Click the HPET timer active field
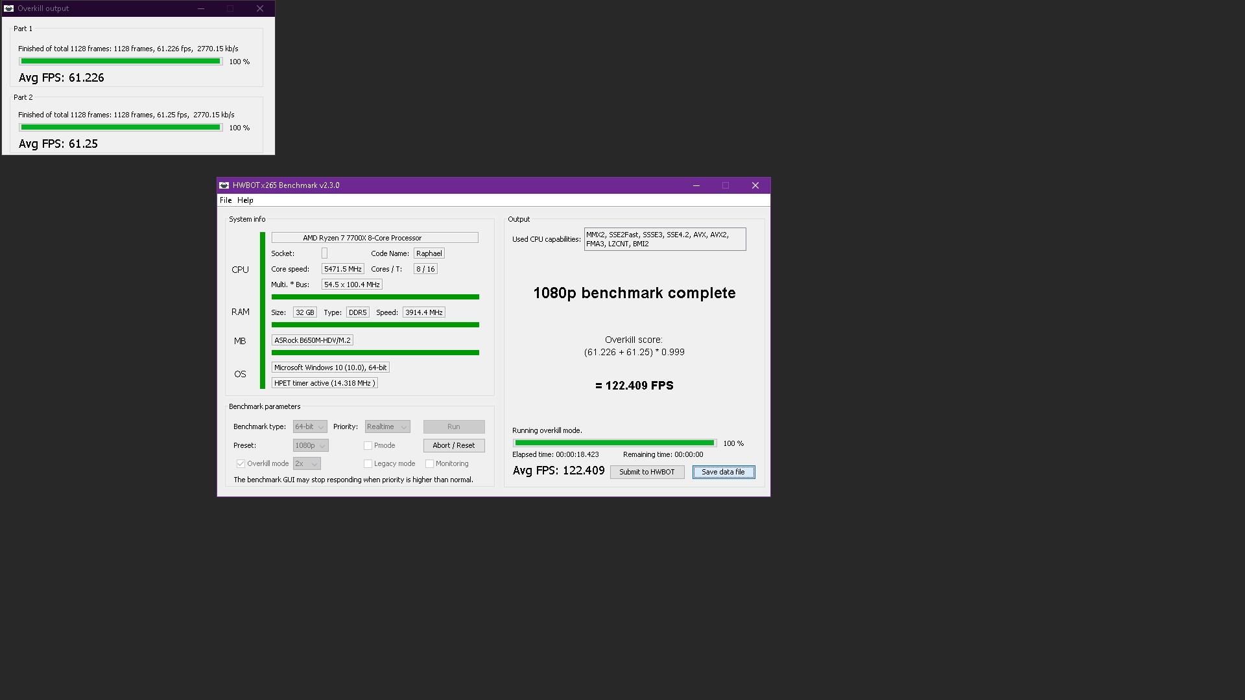 click(325, 383)
